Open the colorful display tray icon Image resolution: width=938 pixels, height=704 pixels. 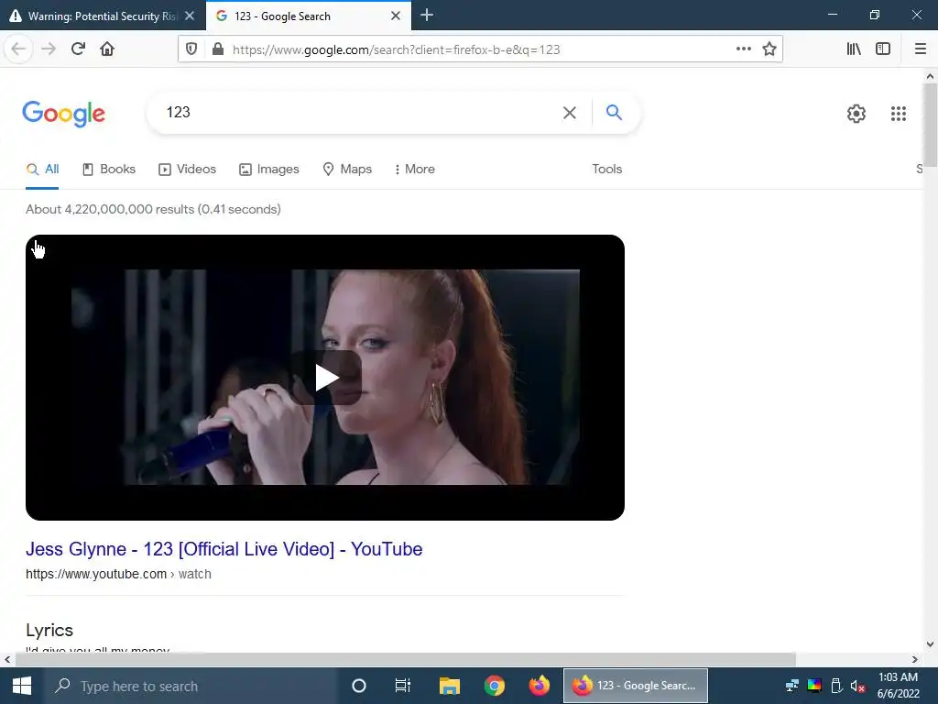tap(814, 686)
